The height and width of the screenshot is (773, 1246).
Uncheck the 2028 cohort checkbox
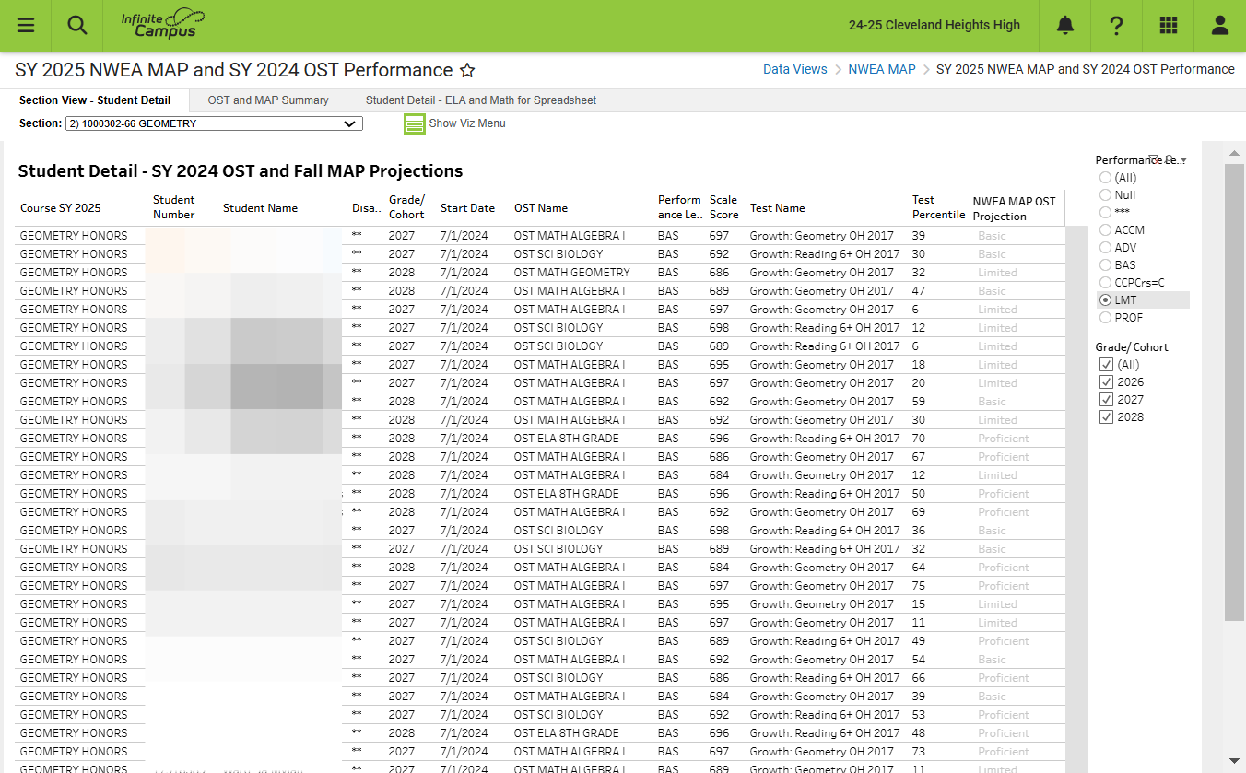(1106, 417)
